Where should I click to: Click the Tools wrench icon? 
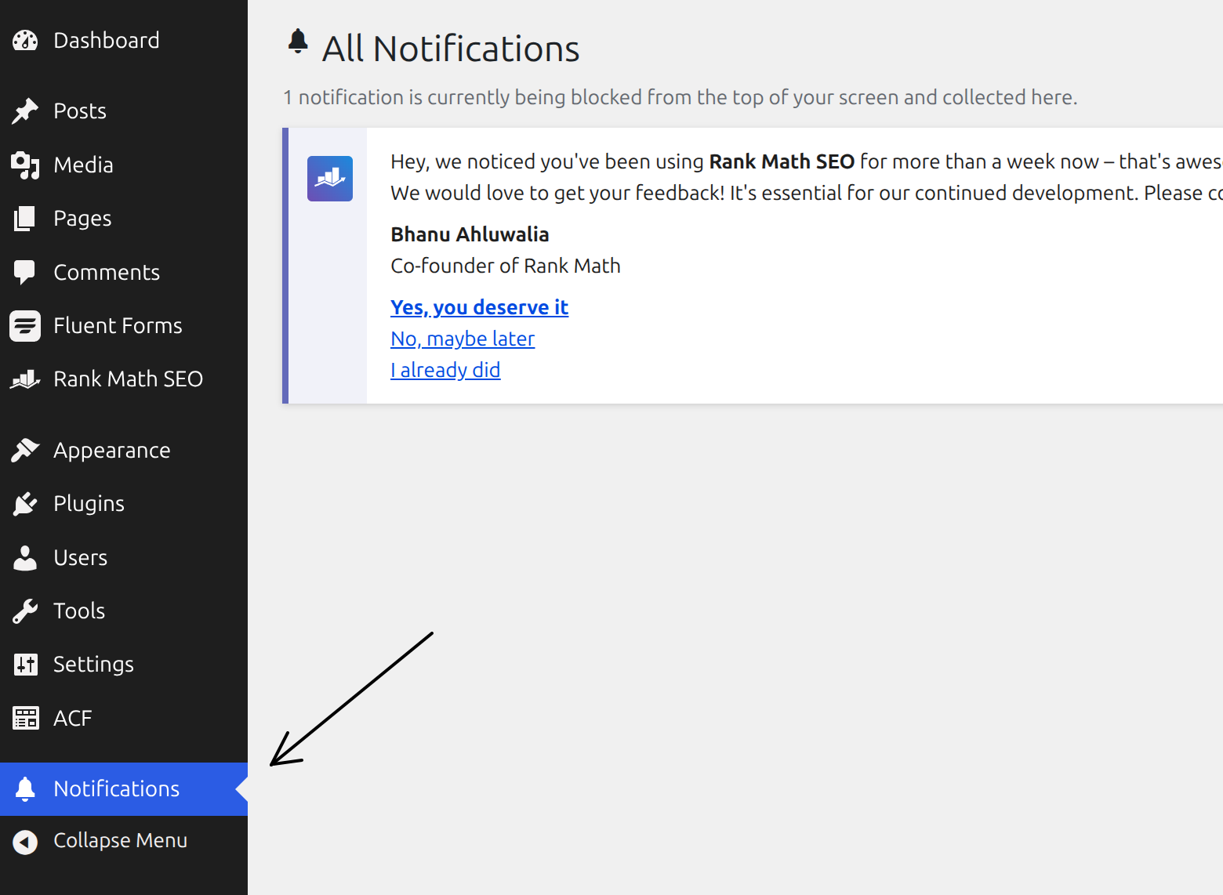pyautogui.click(x=25, y=611)
